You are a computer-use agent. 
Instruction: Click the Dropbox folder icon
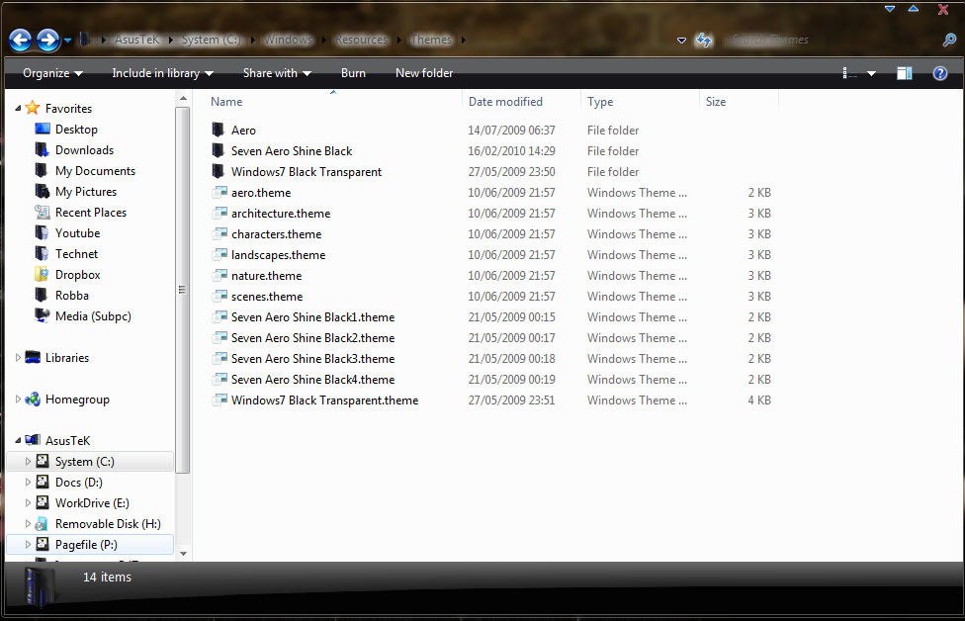(42, 275)
